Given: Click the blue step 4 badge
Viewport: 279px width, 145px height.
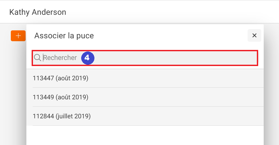Looking at the screenshot, I should click(x=88, y=58).
